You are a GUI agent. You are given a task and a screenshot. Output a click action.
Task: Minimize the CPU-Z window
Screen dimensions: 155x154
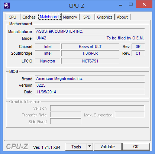tap(121, 5)
